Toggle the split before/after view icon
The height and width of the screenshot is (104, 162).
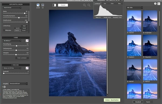pyautogui.click(x=54, y=5)
